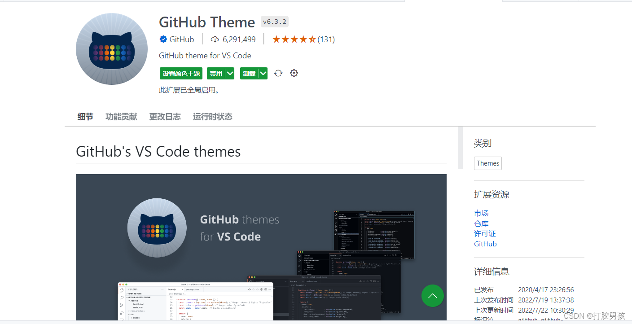Click the version label v6.3.2
632x324 pixels.
(x=274, y=22)
